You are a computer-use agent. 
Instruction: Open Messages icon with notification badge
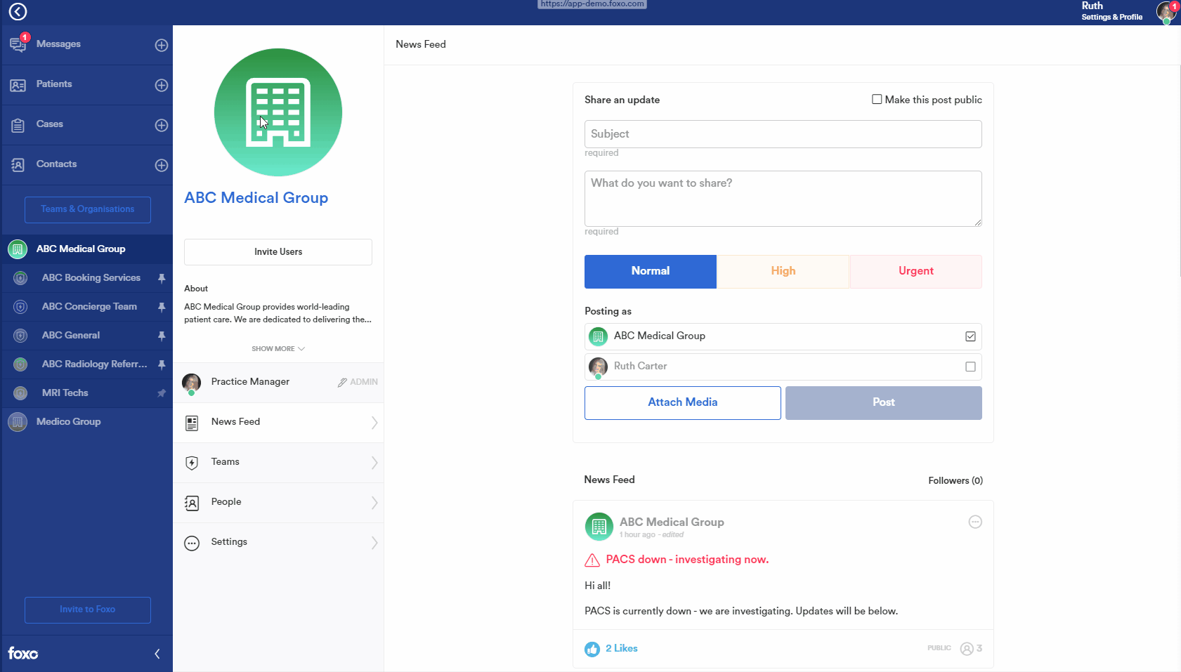(18, 44)
